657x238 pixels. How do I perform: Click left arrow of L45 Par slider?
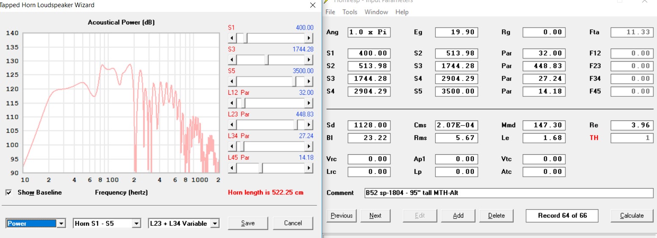(232, 168)
